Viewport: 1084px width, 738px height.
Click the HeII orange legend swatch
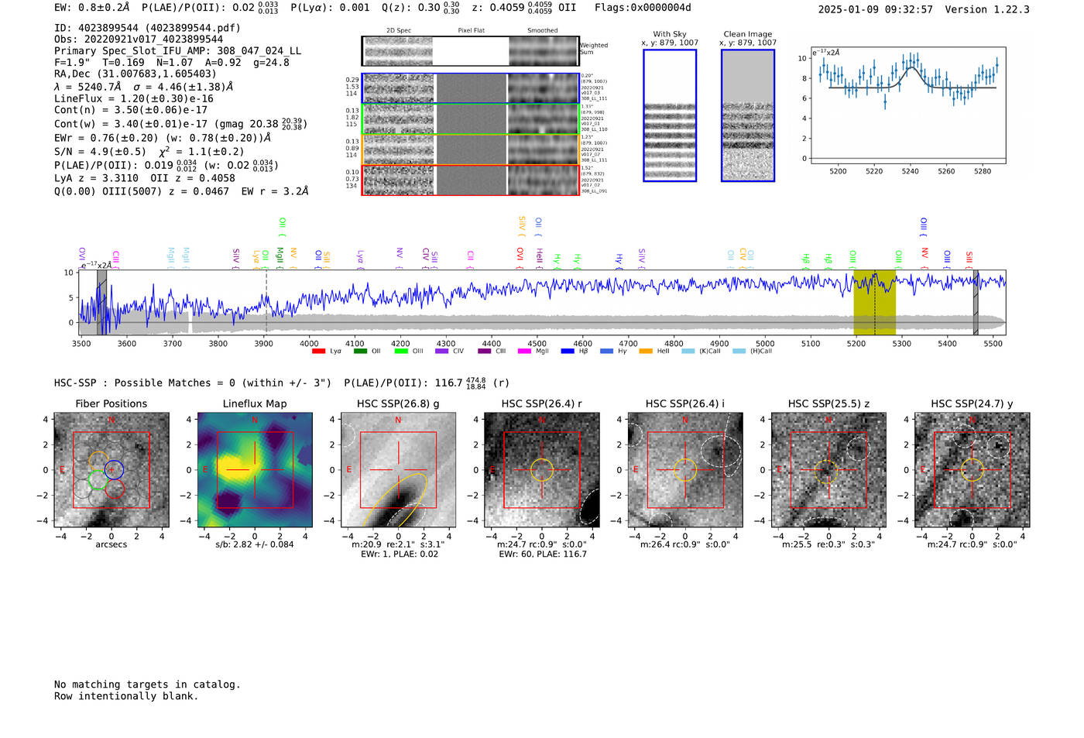(646, 351)
